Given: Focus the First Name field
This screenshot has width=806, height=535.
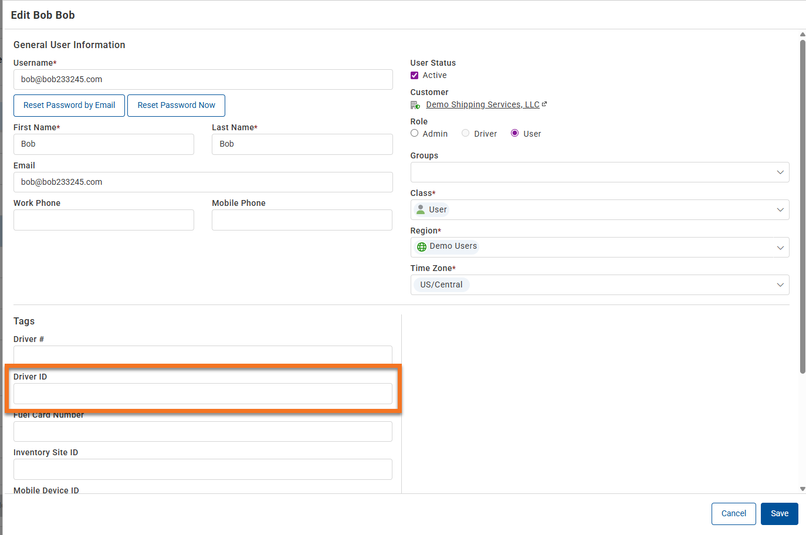Looking at the screenshot, I should [104, 144].
